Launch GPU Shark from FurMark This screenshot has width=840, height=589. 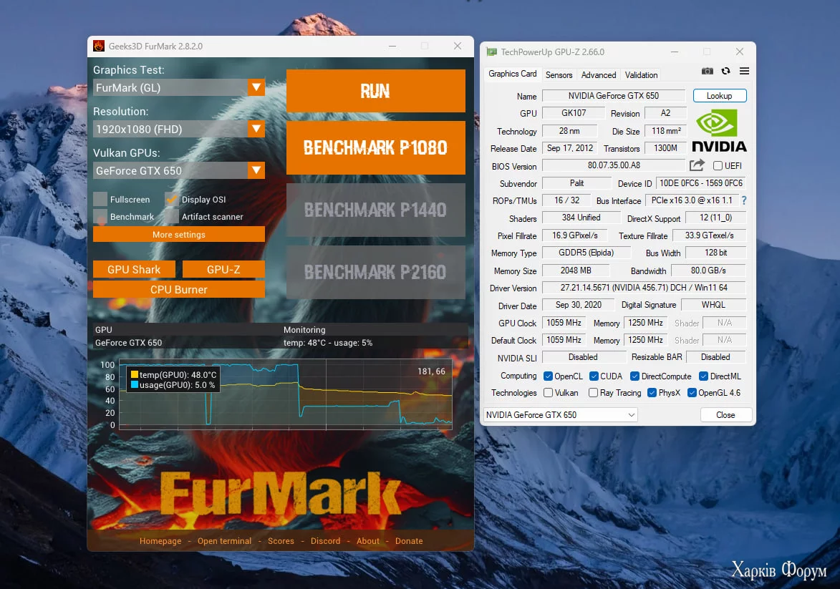(134, 269)
